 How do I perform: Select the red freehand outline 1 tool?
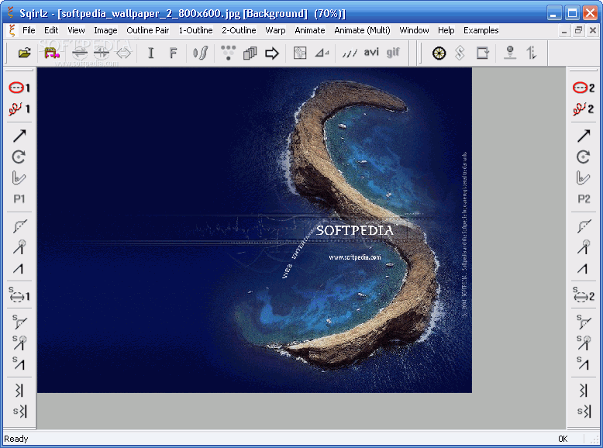coord(19,109)
